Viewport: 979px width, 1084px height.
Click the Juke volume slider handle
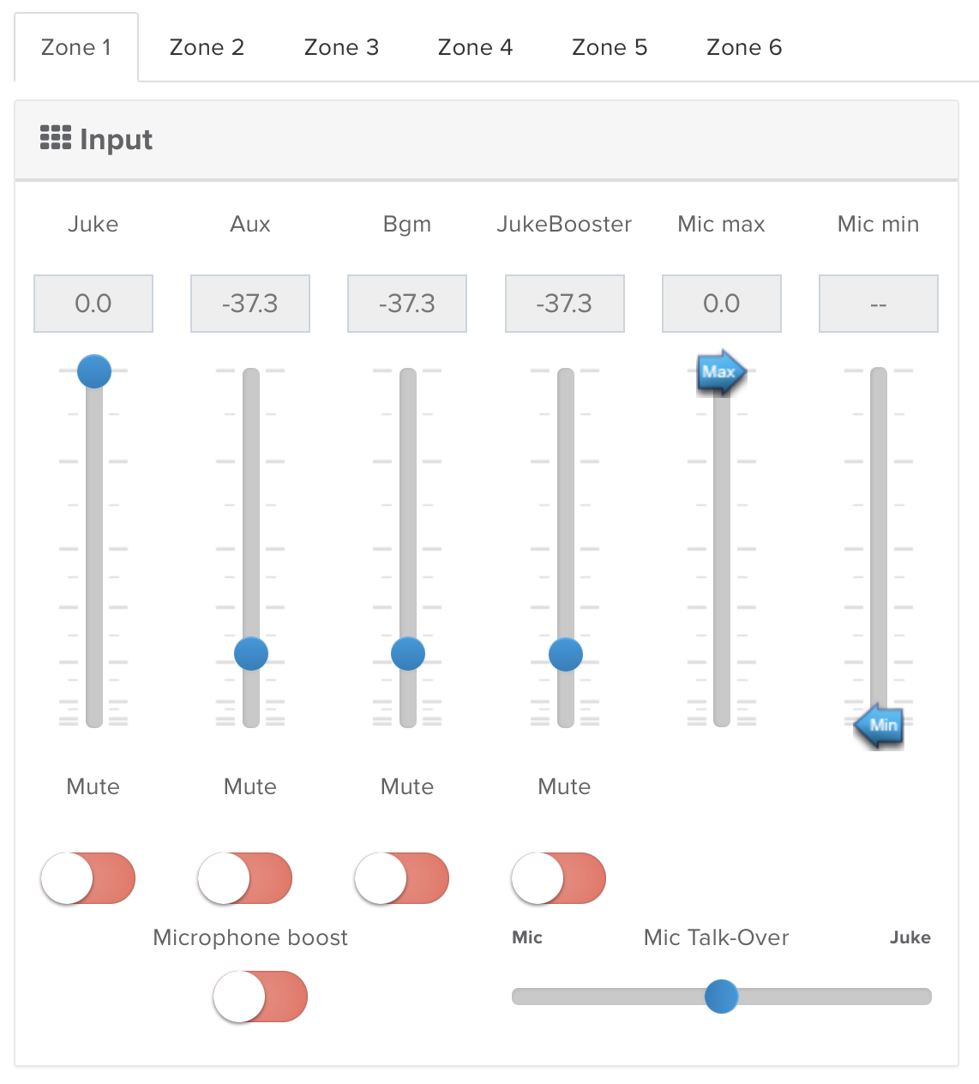(94, 371)
